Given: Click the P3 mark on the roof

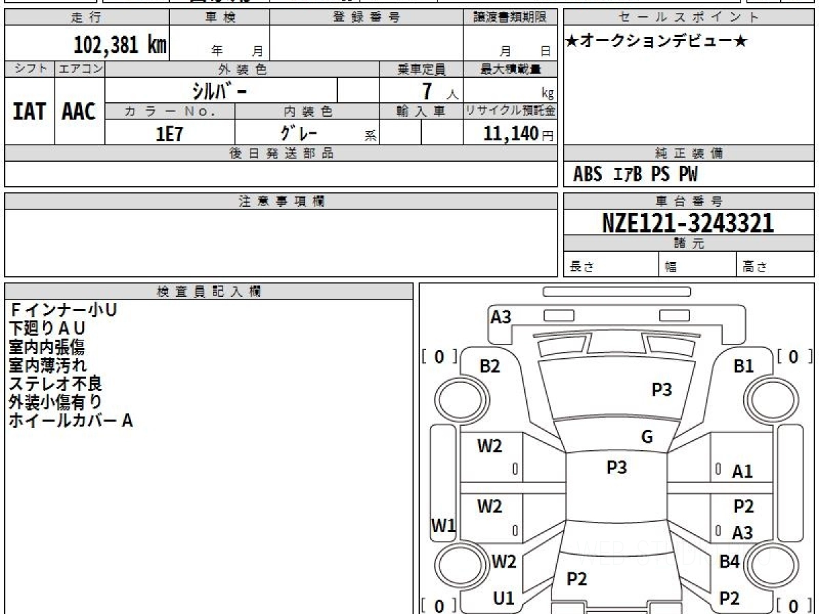Looking at the screenshot, I should coord(617,467).
